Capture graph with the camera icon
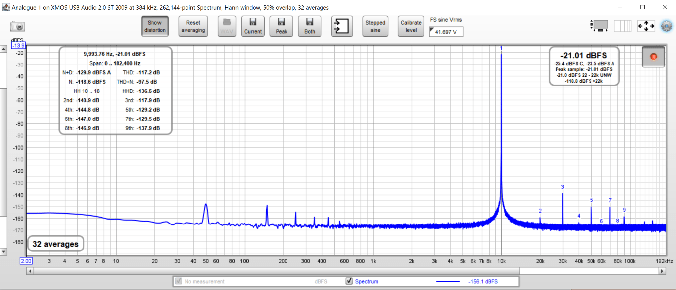The height and width of the screenshot is (290, 676). tap(17, 26)
